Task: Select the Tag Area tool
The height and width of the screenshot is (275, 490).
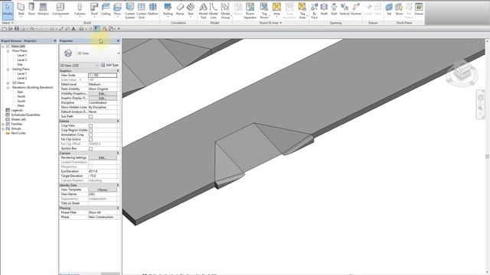Action: pyautogui.click(x=302, y=11)
